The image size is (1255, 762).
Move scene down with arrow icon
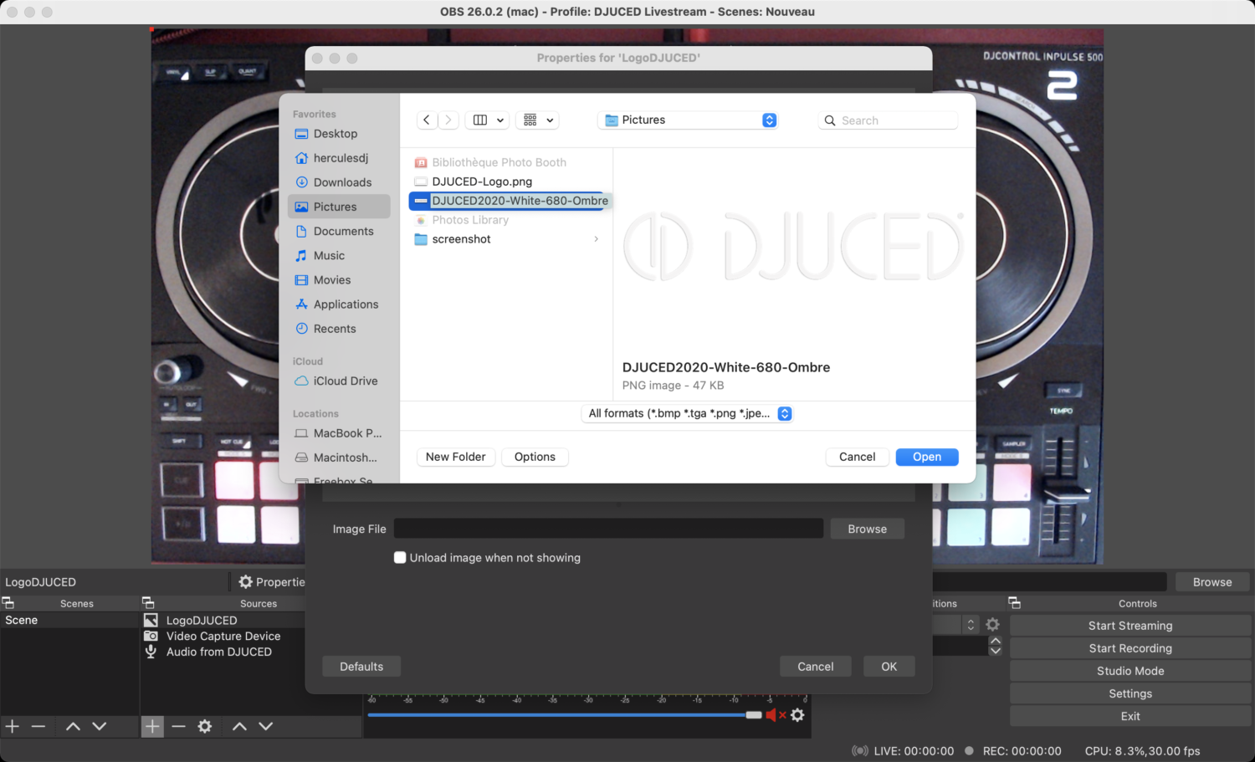tap(100, 726)
